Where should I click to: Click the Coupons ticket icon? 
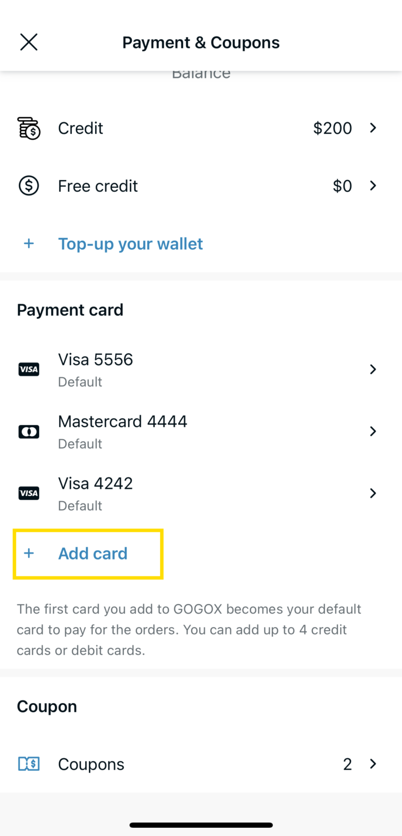click(x=29, y=764)
